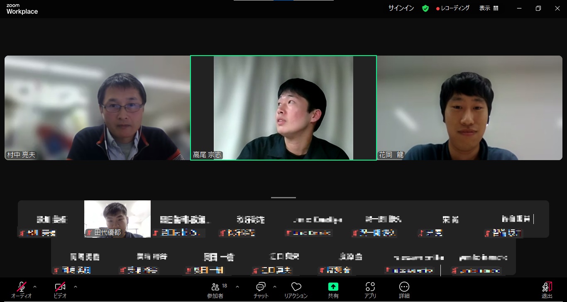Open the 表示 view layout menu

click(x=489, y=8)
